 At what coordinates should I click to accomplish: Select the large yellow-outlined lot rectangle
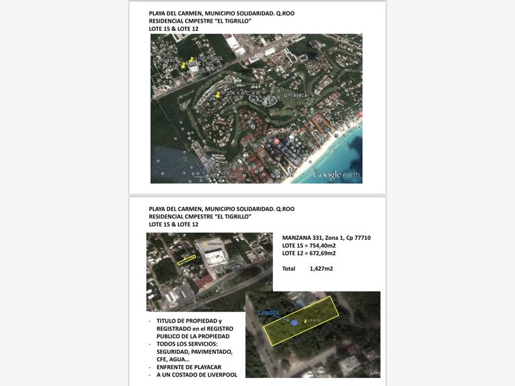pos(301,320)
